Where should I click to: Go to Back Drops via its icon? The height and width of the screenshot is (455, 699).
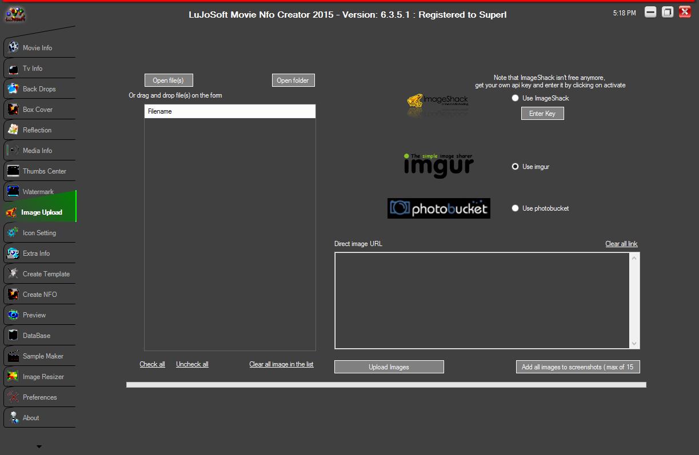pos(13,89)
